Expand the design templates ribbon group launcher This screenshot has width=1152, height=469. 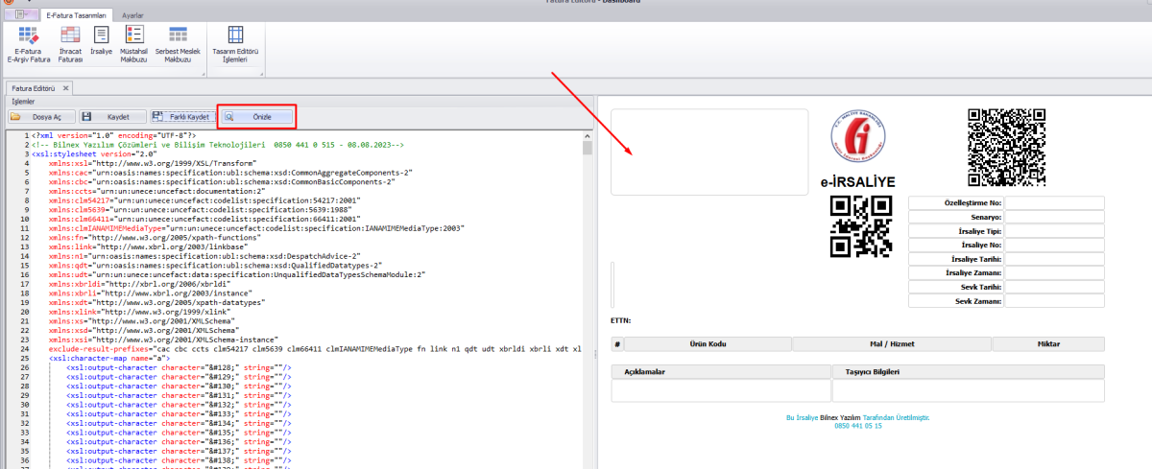[x=204, y=73]
